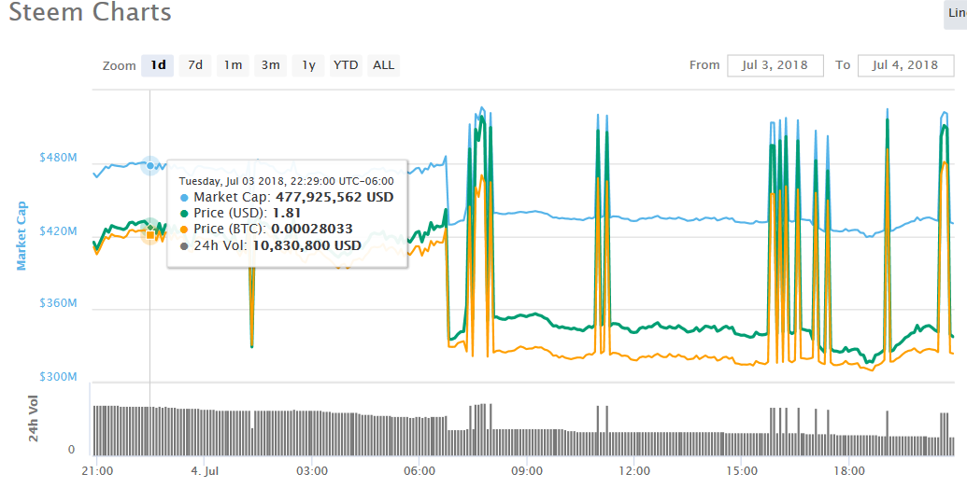The image size is (967, 488).
Task: Switch zoom to 1m
Action: point(233,65)
